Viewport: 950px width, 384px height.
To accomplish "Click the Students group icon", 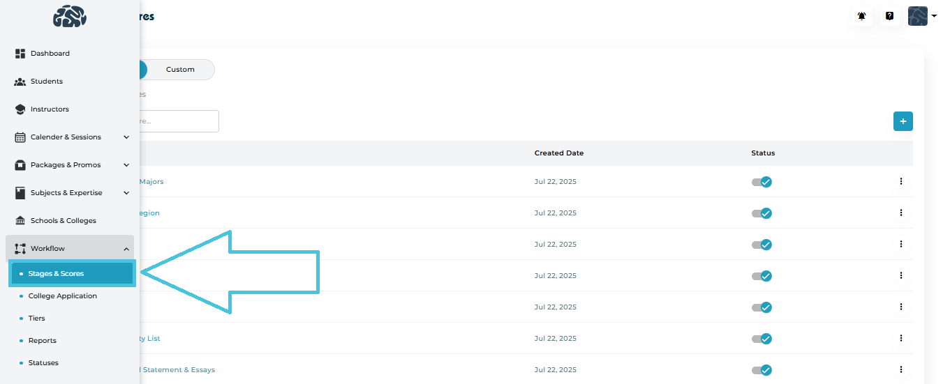I will click(x=20, y=82).
